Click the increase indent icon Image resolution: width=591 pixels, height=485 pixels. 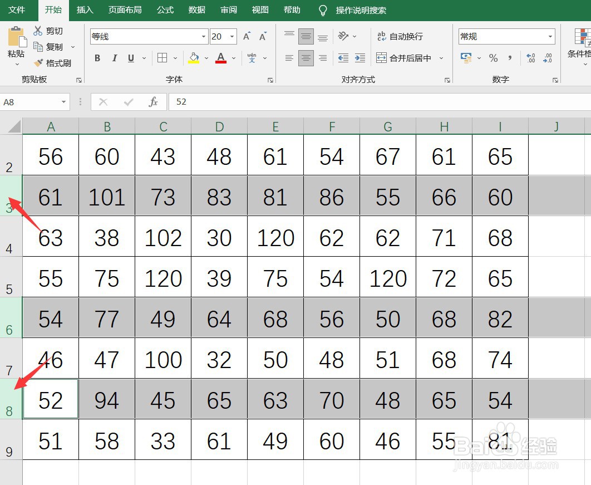pyautogui.click(x=360, y=58)
